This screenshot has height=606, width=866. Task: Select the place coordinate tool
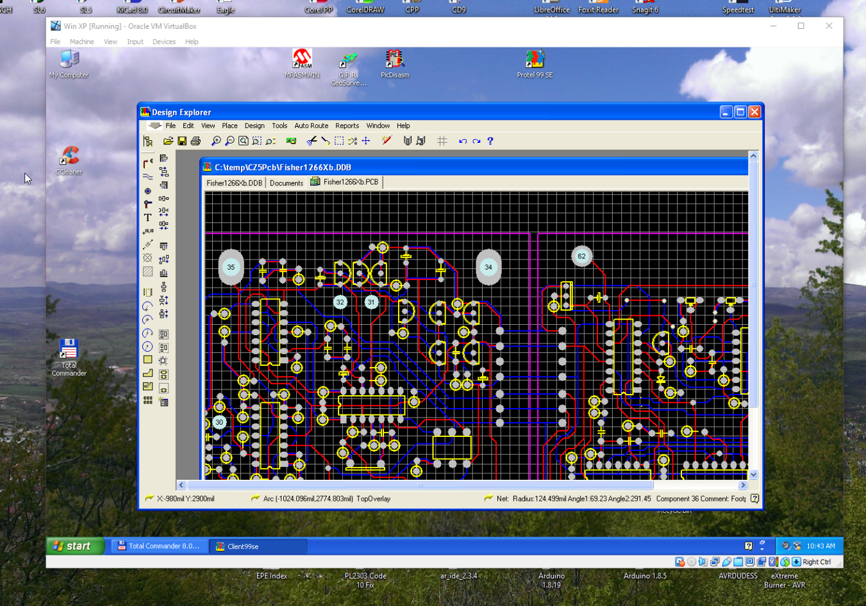tap(147, 231)
